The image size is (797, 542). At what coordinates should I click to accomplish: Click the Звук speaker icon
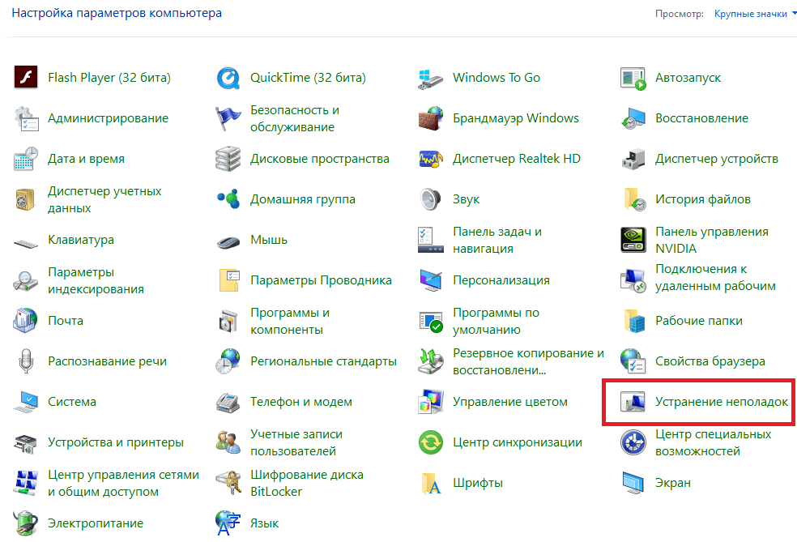pos(431,199)
